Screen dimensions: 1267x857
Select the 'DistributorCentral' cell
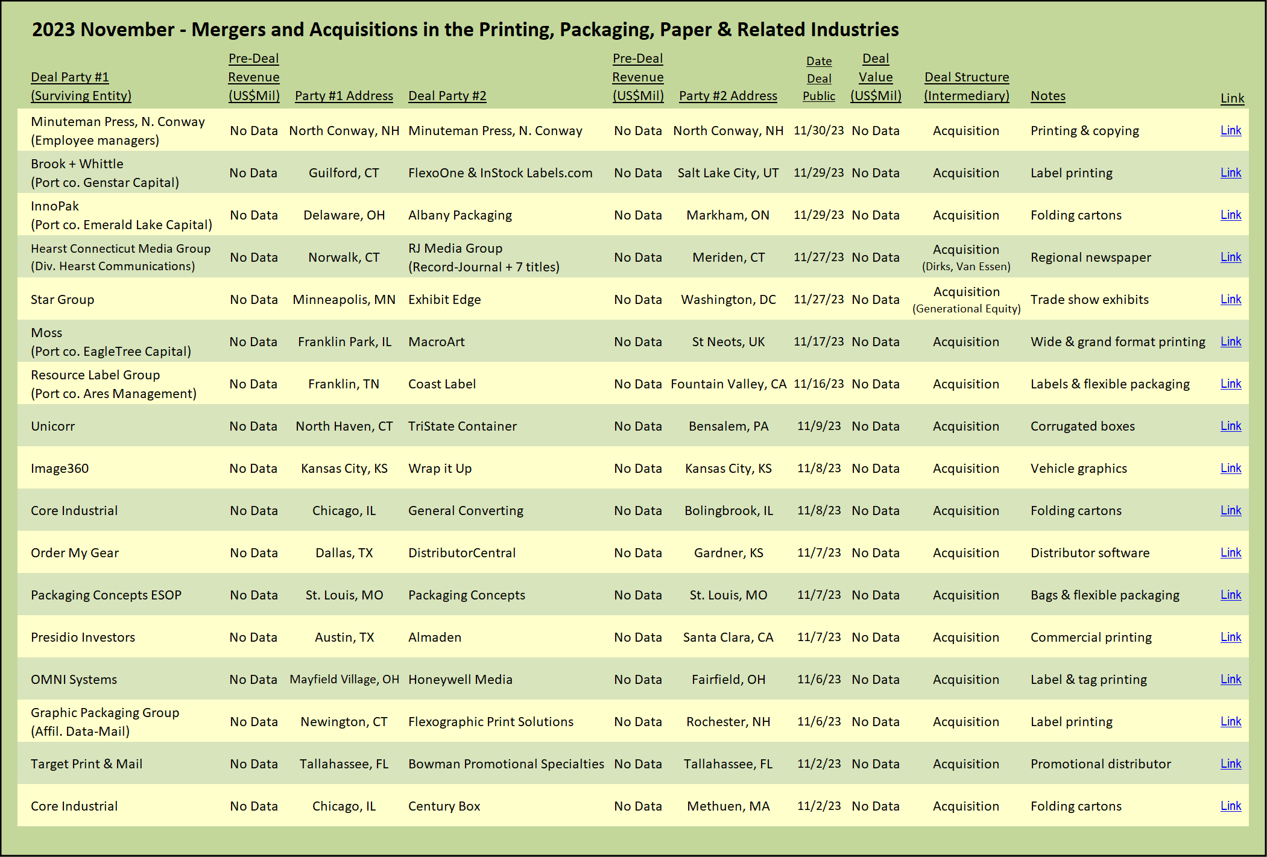[x=462, y=553]
